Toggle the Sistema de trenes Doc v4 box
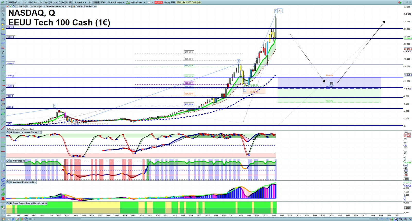412x221 pixels. (11, 132)
